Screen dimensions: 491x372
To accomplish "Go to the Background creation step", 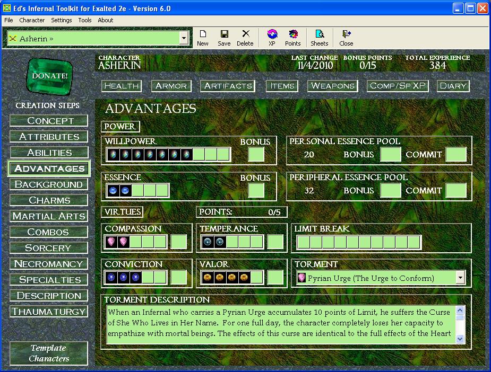I will (x=49, y=184).
